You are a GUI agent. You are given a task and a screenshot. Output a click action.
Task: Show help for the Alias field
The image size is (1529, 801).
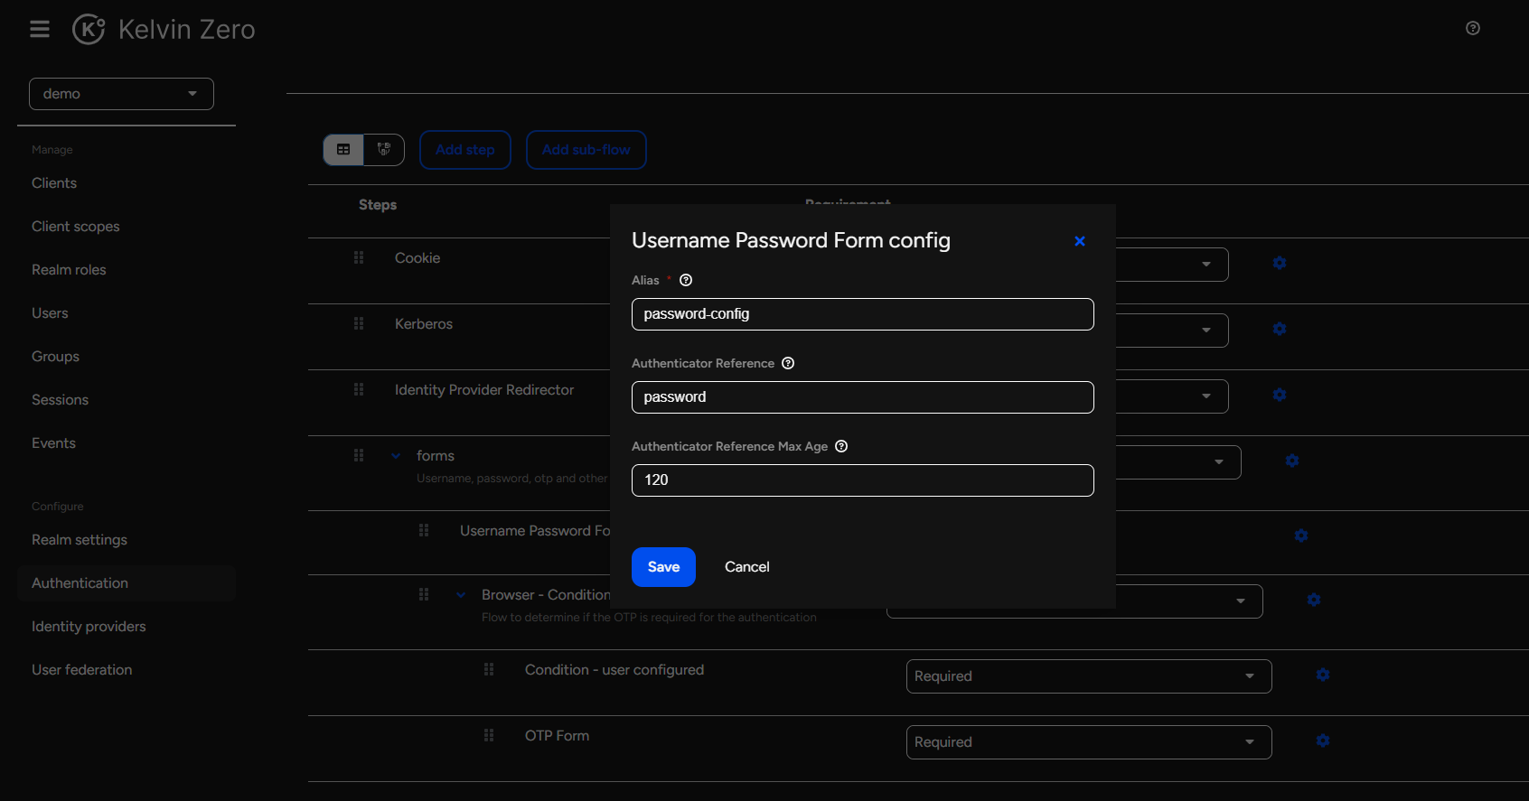pos(686,280)
